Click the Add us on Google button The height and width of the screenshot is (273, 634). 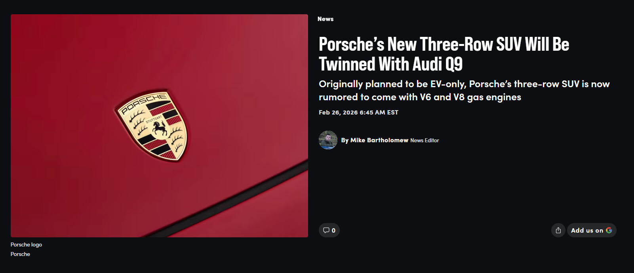(592, 230)
